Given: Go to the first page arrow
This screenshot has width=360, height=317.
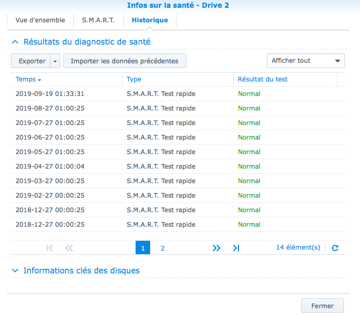Looking at the screenshot, I should [50, 248].
